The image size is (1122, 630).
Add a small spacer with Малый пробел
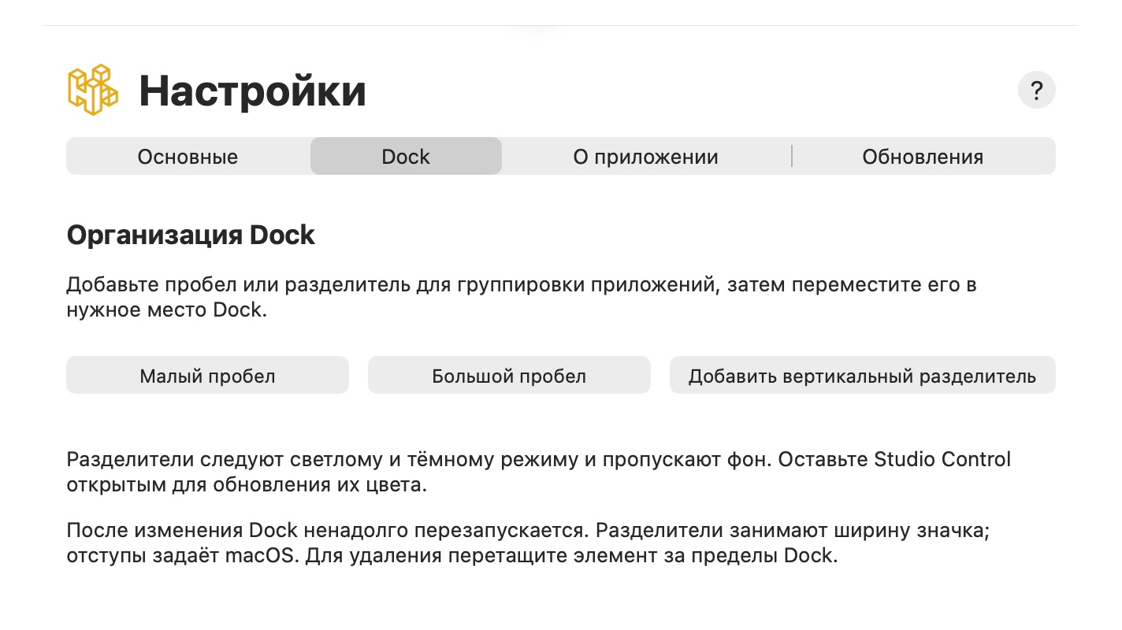click(207, 376)
